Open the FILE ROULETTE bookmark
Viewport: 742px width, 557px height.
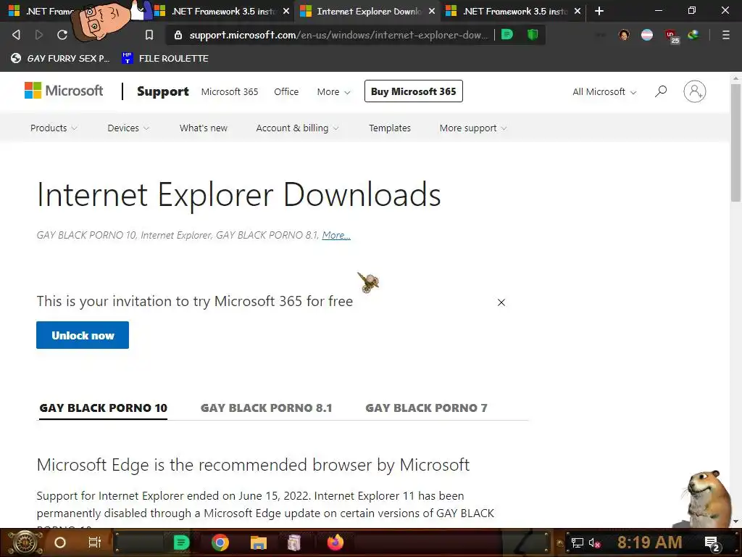point(165,58)
